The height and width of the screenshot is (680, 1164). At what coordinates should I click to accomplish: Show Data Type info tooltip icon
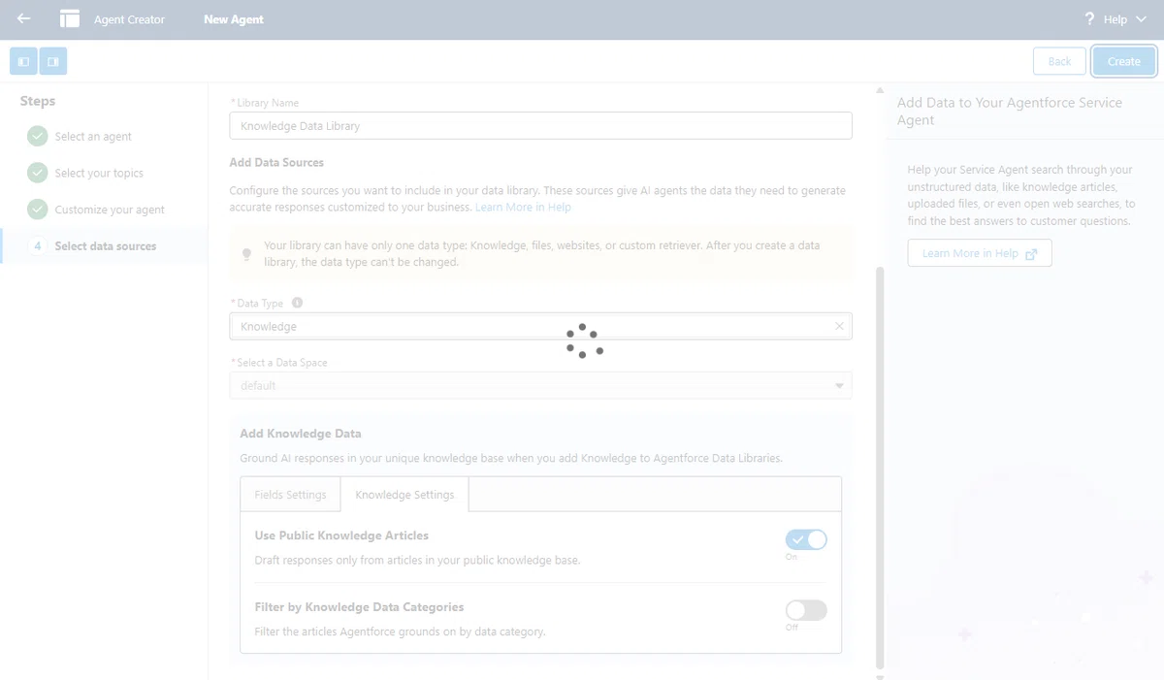(297, 303)
